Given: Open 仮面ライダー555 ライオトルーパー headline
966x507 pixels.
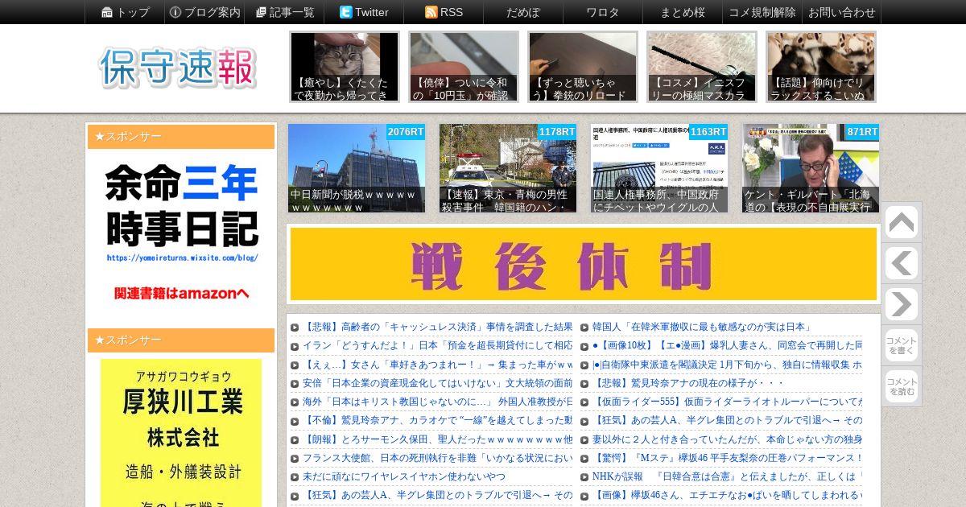Looking at the screenshot, I should [x=728, y=402].
